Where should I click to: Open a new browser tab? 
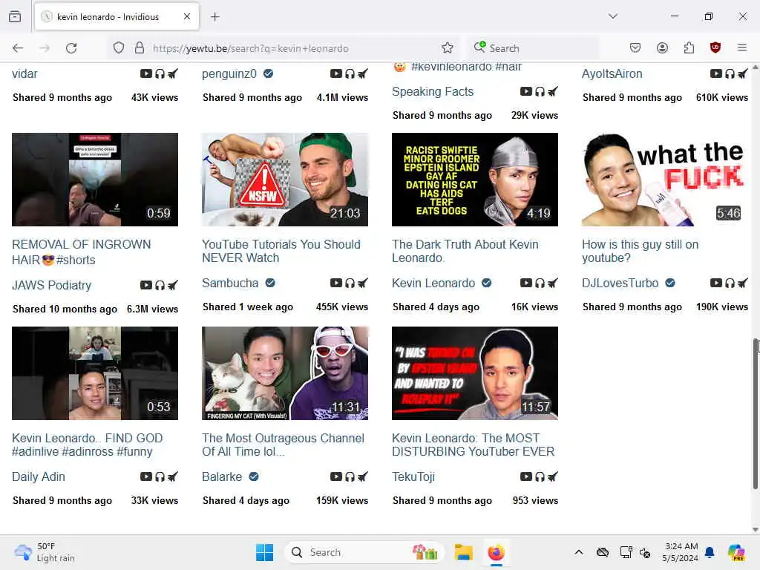215,17
